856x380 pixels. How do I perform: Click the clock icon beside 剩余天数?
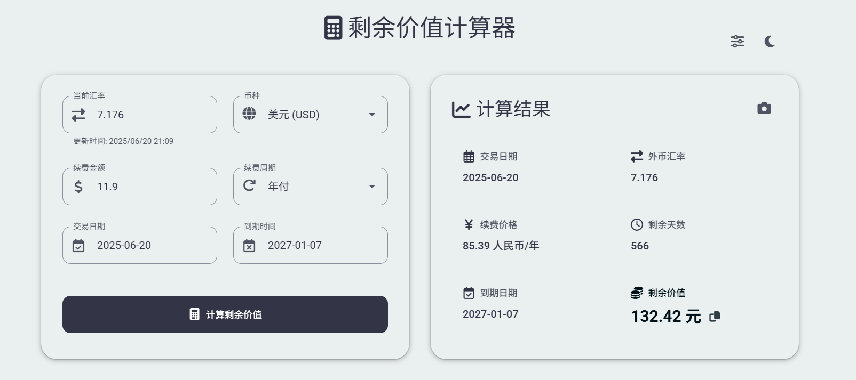635,224
